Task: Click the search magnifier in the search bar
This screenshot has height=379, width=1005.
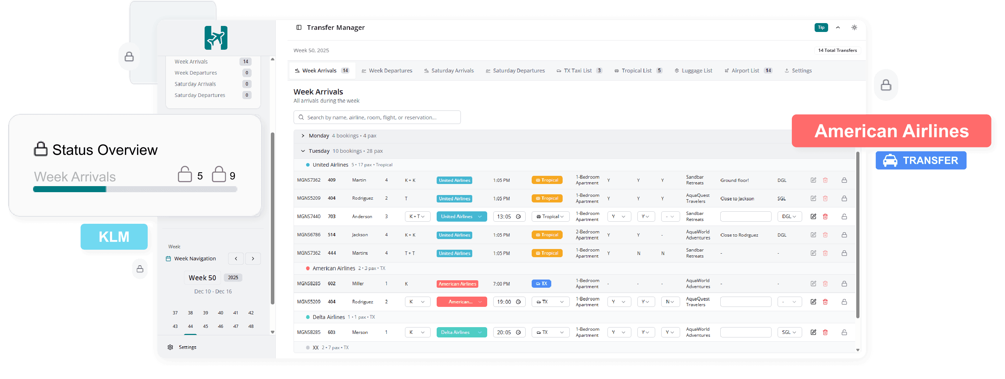Action: [x=301, y=117]
